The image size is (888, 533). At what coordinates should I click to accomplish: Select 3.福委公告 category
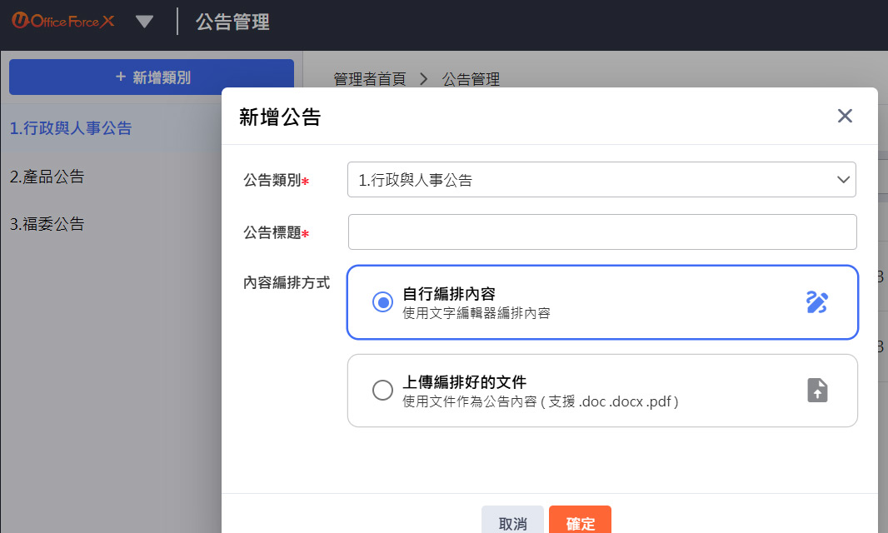47,224
